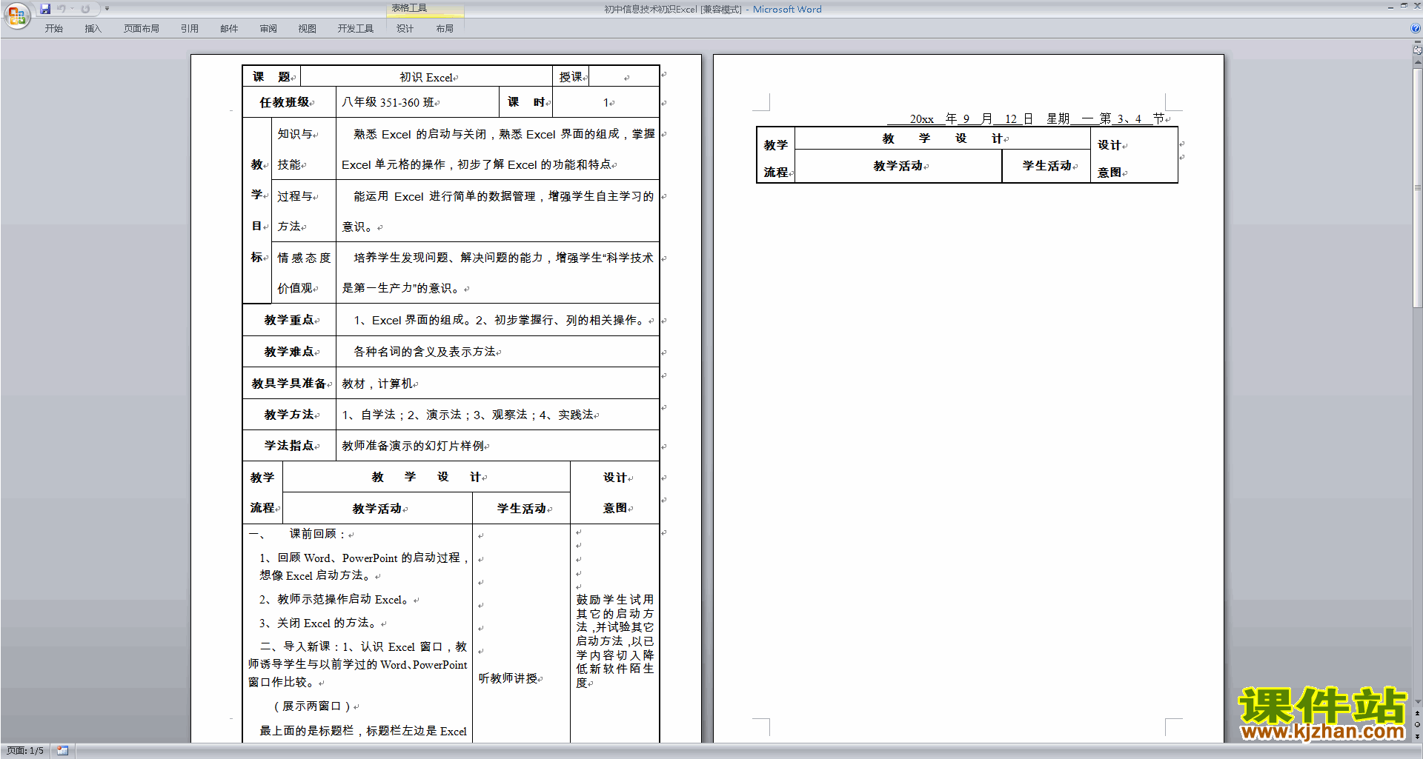Click the macro recording icon in status bar

pos(63,751)
